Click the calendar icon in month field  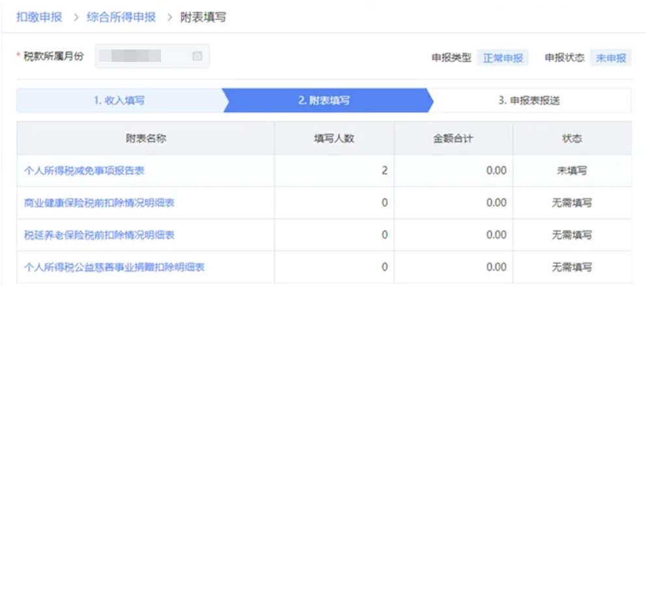197,57
